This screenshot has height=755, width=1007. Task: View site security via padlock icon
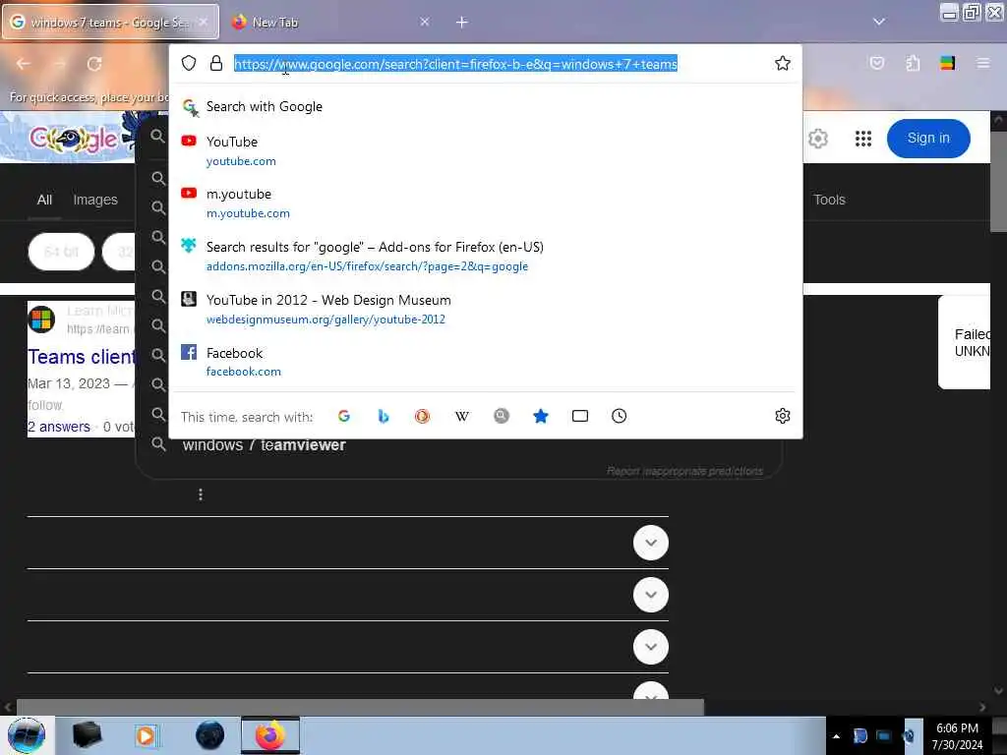click(216, 63)
